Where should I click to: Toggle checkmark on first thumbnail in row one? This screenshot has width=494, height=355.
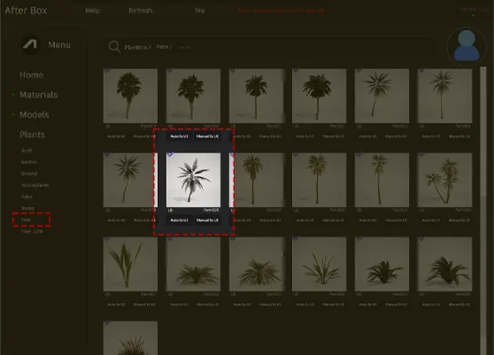pyautogui.click(x=107, y=70)
